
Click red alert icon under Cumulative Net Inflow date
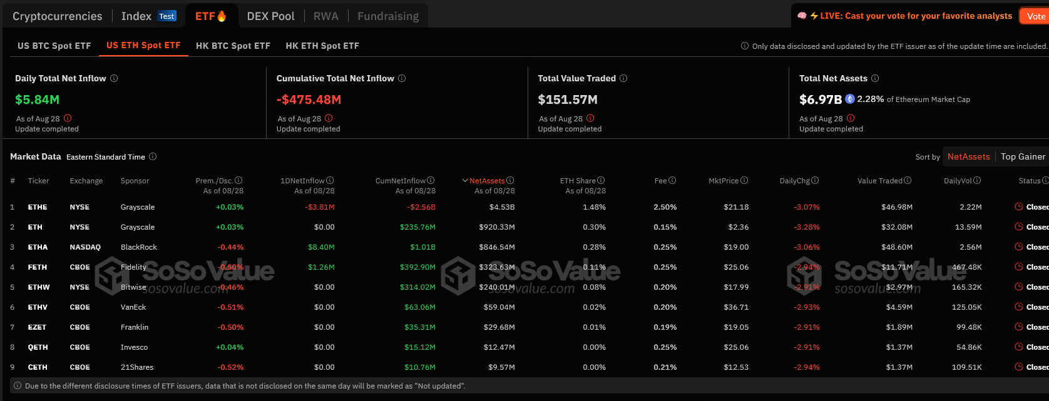click(x=329, y=118)
